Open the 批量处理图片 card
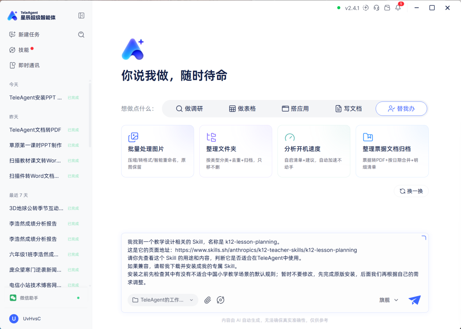Viewport: 461px width, 329px height. [x=157, y=151]
